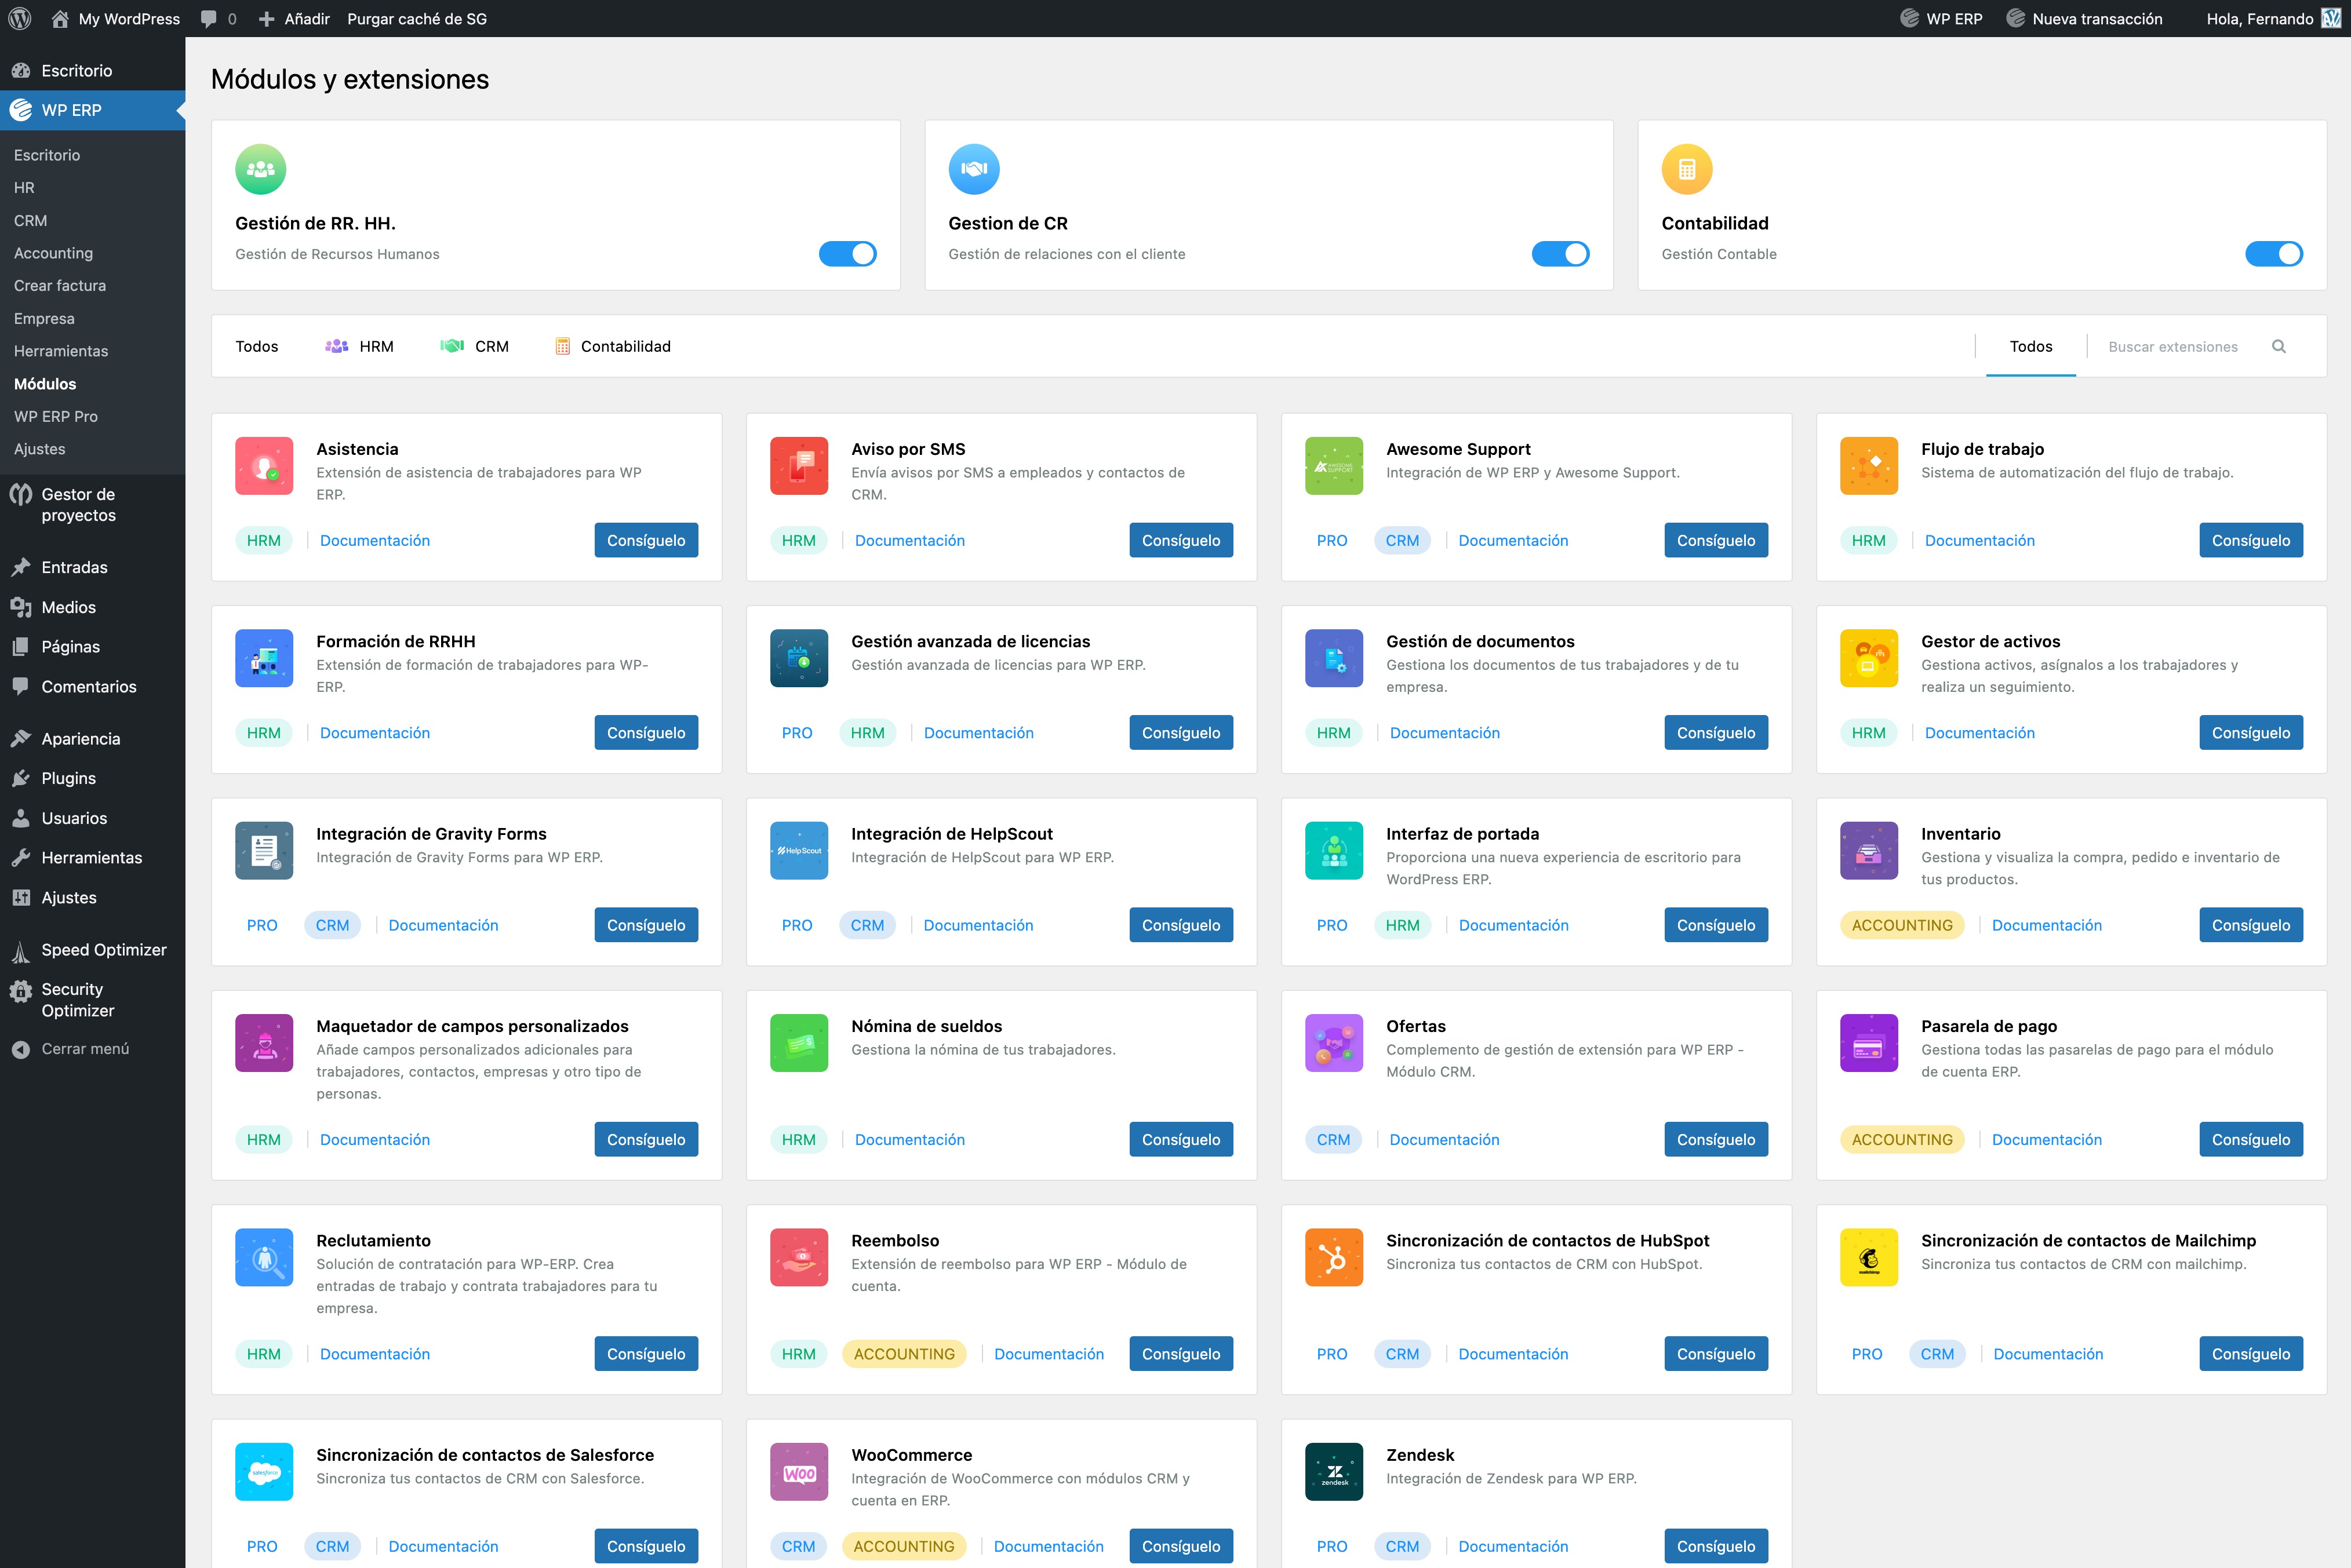Toggle the Gestion de CR module switch
The width and height of the screenshot is (2351, 1568).
point(1561,254)
